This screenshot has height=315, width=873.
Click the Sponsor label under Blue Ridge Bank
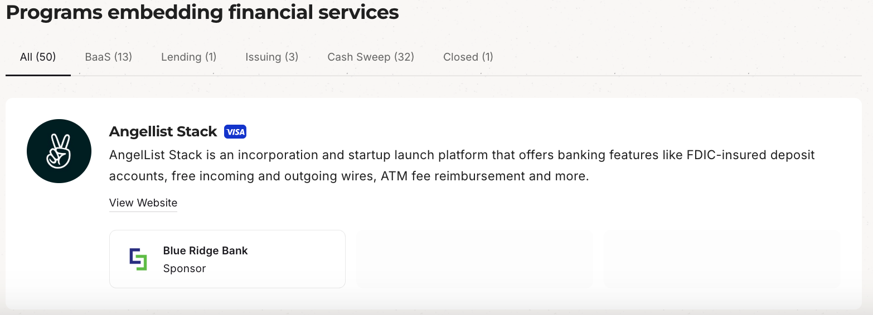click(185, 269)
